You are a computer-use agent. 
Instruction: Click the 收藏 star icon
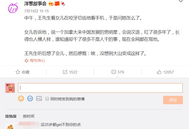pos(18,72)
